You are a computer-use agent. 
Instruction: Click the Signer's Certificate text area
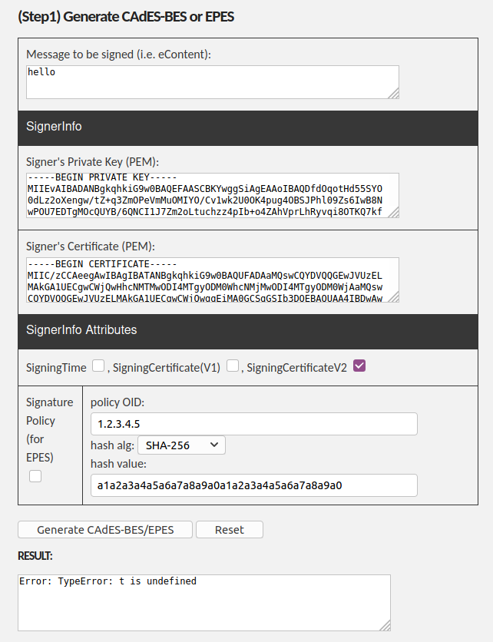tap(213, 283)
